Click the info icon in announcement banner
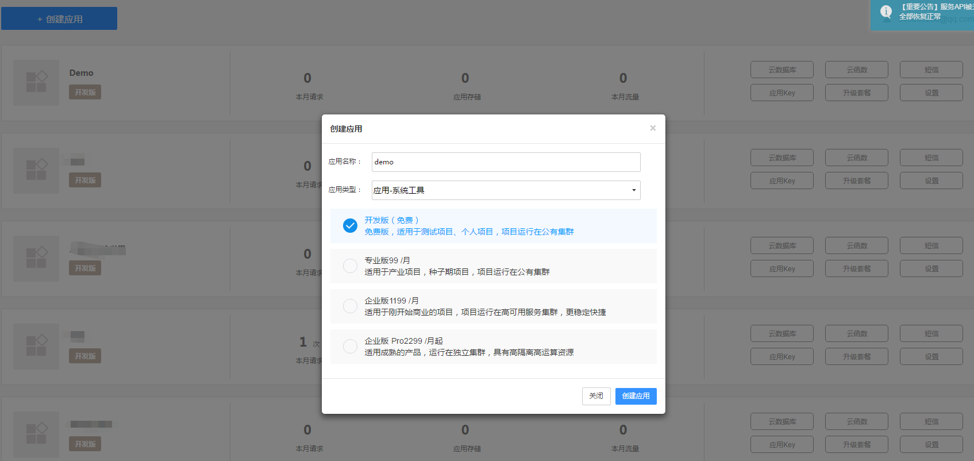The width and height of the screenshot is (974, 461). [x=886, y=11]
